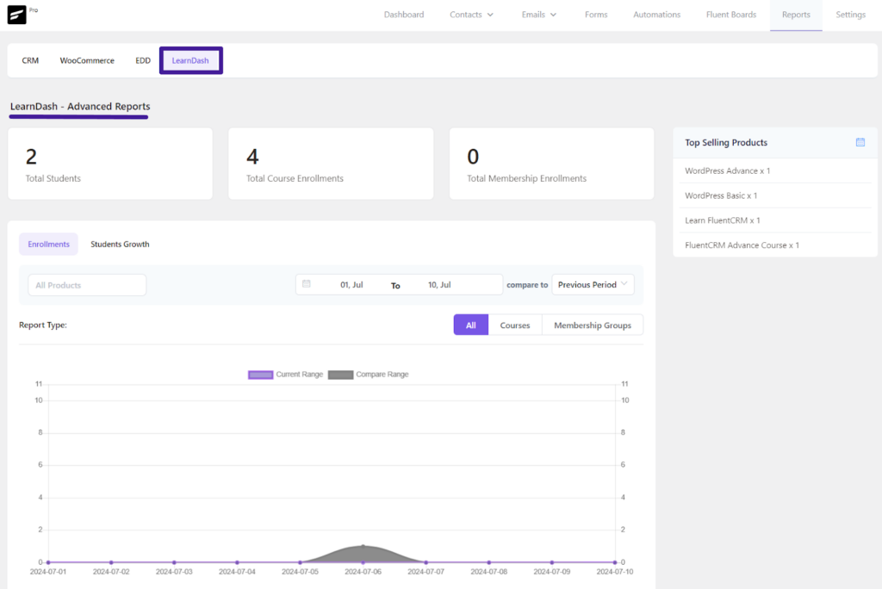
Task: Switch to the Students Growth tab
Action: tap(120, 244)
